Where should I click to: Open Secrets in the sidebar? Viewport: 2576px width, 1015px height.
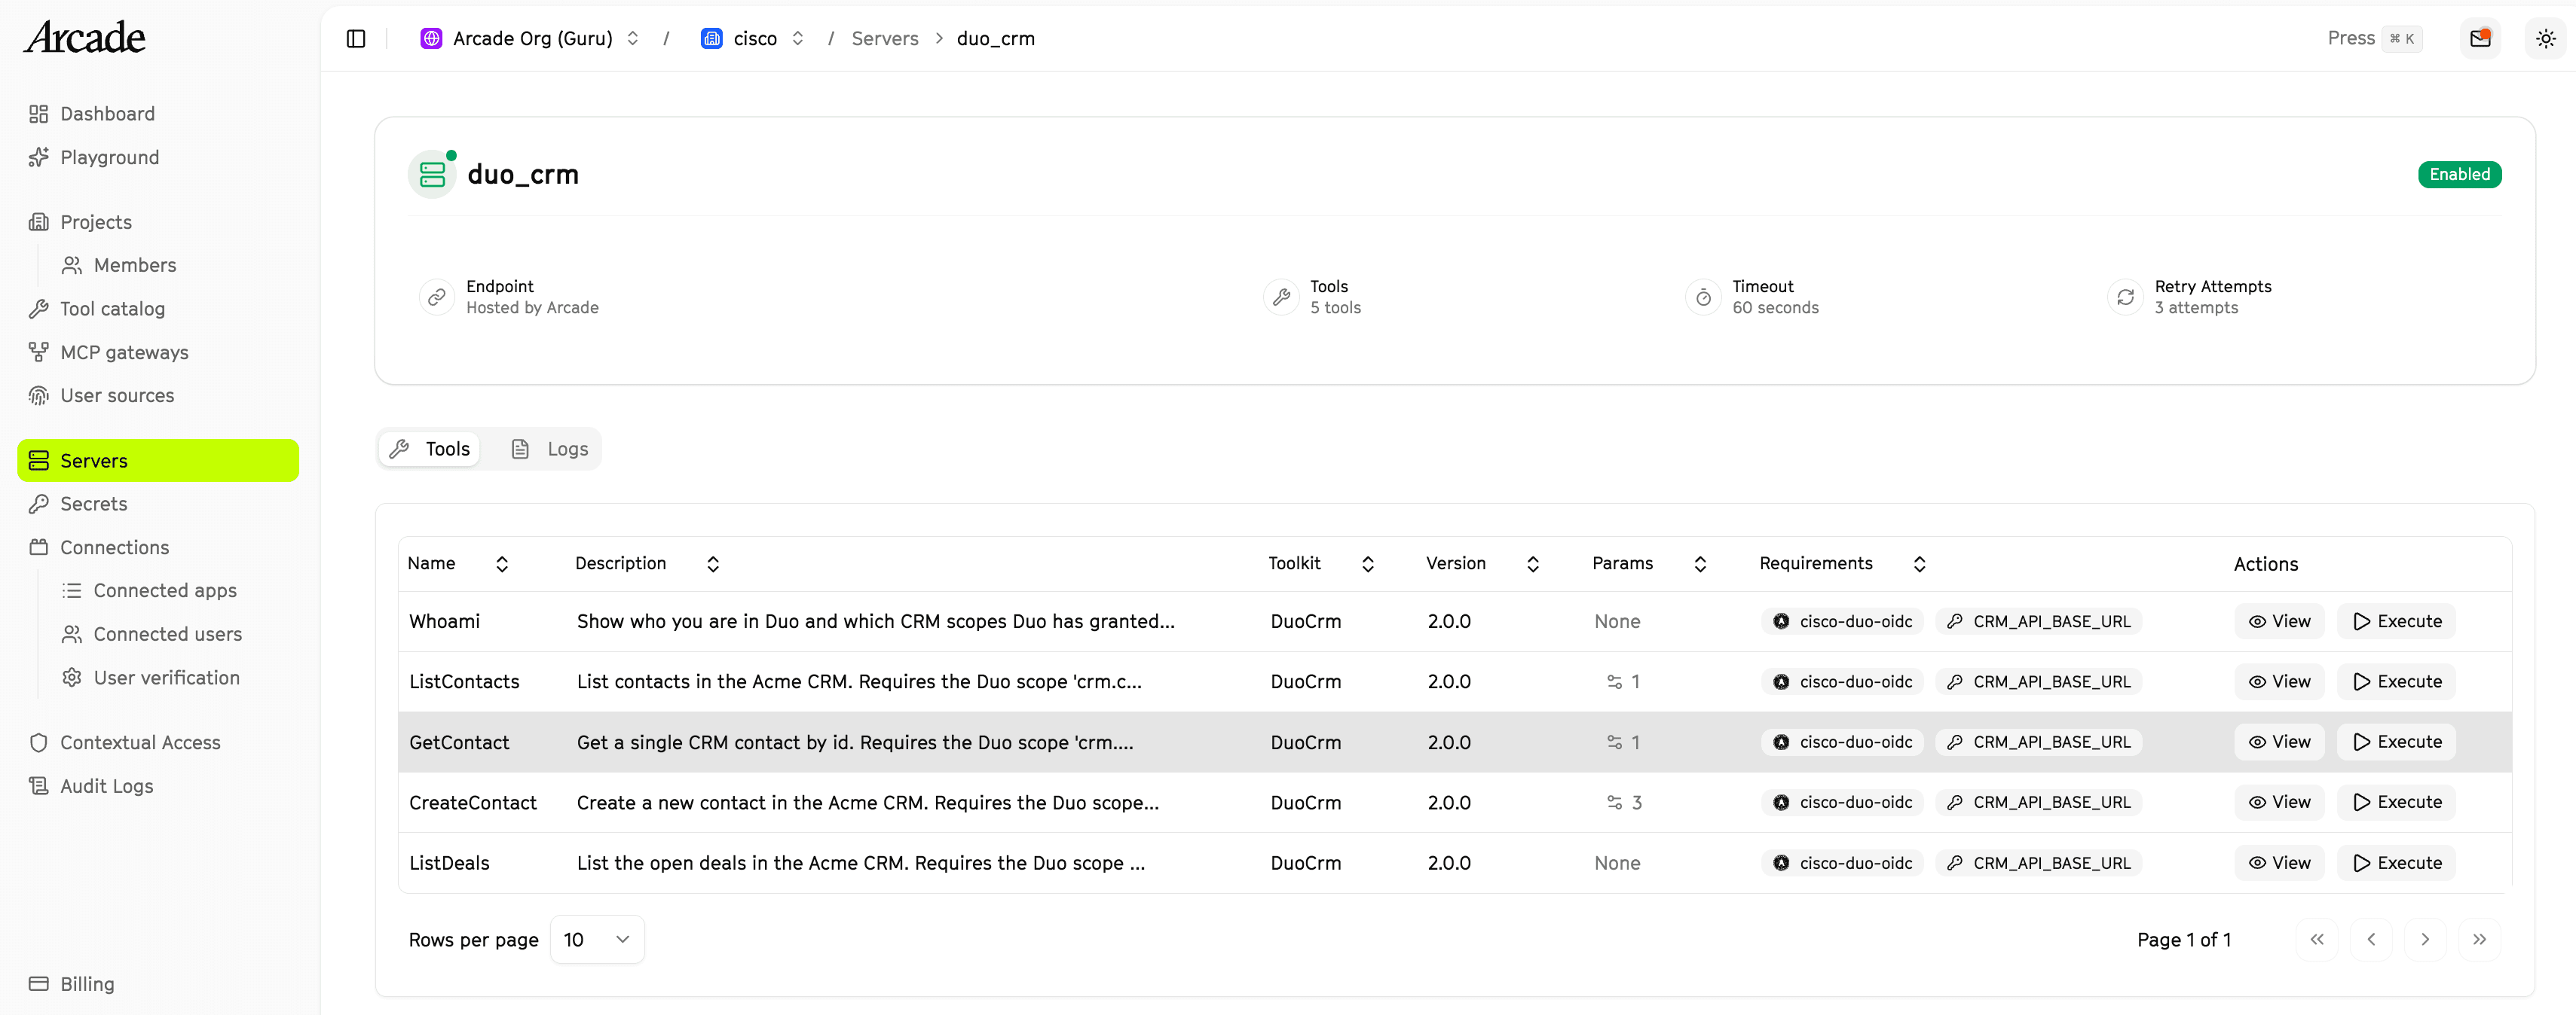(x=158, y=504)
